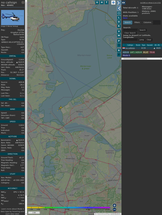Center map on home crosshair icon

coord(119,13)
